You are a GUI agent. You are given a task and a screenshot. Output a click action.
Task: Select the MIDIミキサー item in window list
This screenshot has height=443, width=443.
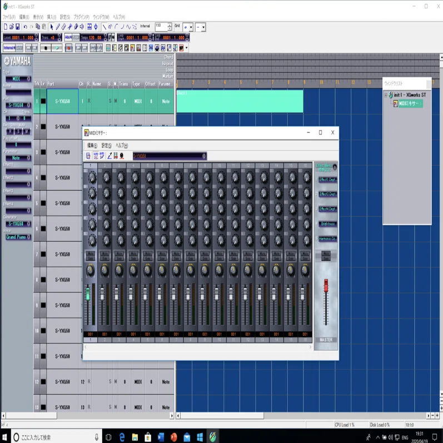click(411, 104)
